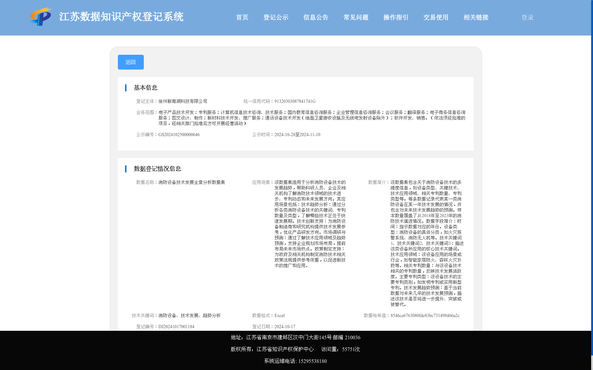Image resolution: width=593 pixels, height=370 pixels.
Task: Open the 信息公告 navigation item
Action: (316, 17)
